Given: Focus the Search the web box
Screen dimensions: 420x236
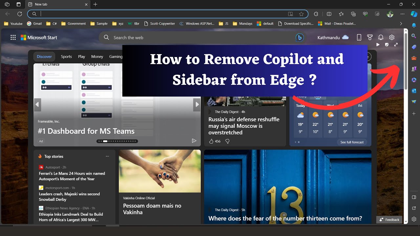Looking at the screenshot, I should point(203,37).
